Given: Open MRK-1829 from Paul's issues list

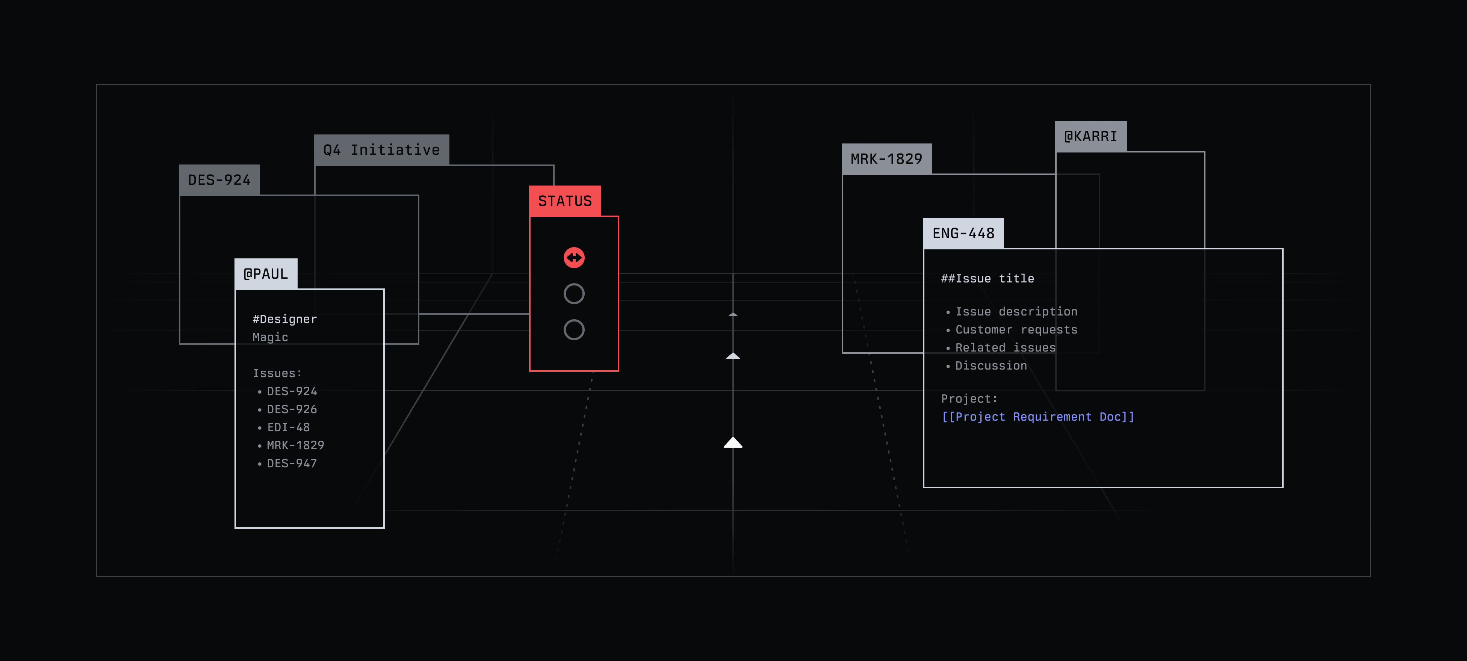Looking at the screenshot, I should pos(295,445).
